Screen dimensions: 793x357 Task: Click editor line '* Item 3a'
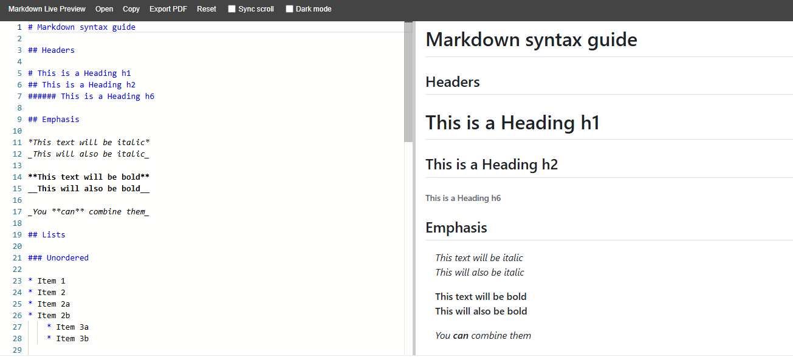click(x=68, y=327)
